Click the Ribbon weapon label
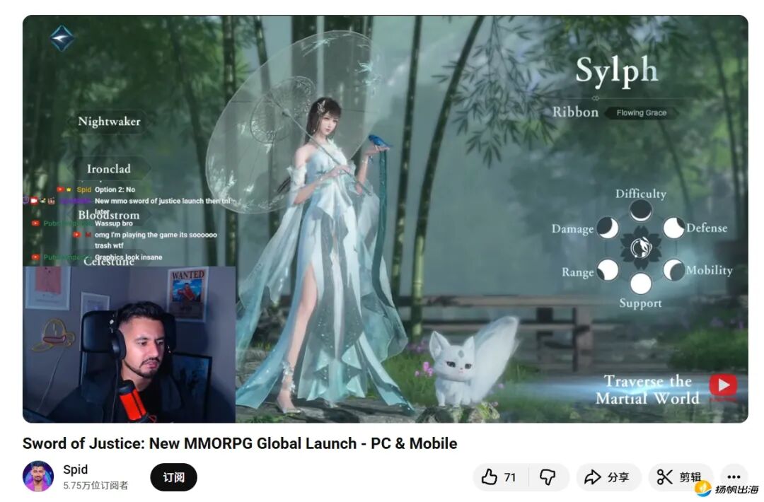 click(x=575, y=112)
